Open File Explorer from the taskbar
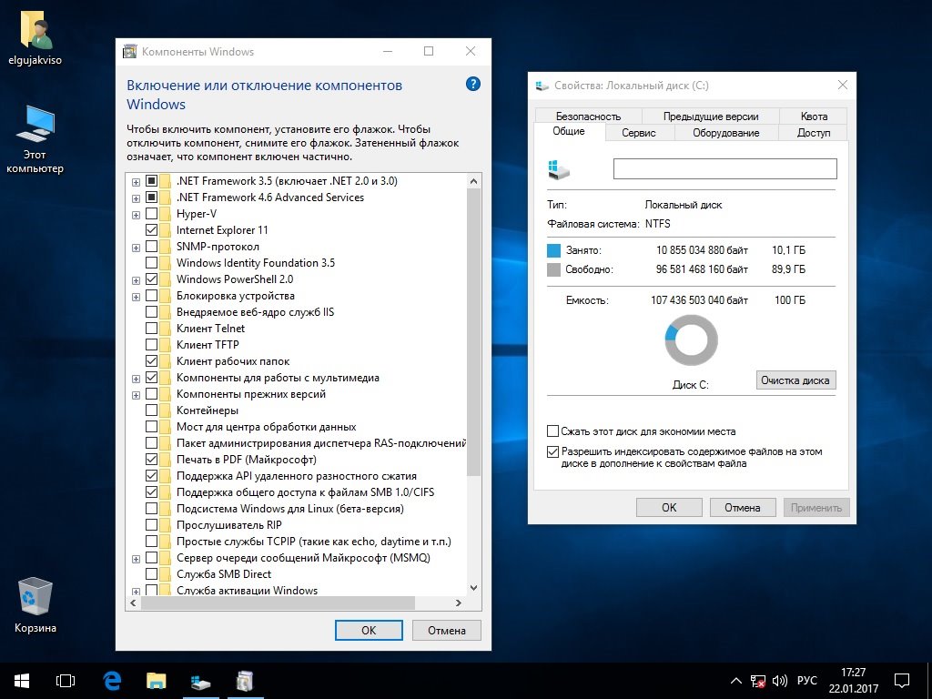The image size is (932, 699). pyautogui.click(x=157, y=680)
